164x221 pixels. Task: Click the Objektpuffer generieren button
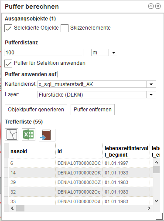pos(36,110)
